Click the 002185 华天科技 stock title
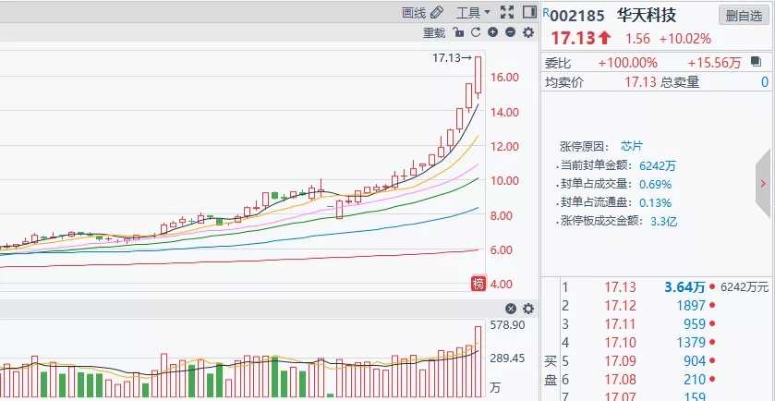 click(612, 16)
